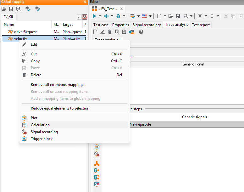Click the US flag language icon
Screen dimensions: 244x192
(145, 16)
